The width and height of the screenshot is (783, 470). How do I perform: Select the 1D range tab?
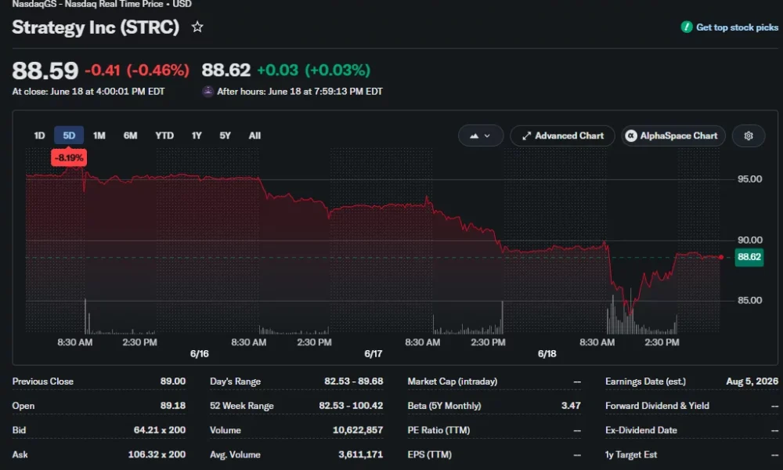pyautogui.click(x=39, y=136)
